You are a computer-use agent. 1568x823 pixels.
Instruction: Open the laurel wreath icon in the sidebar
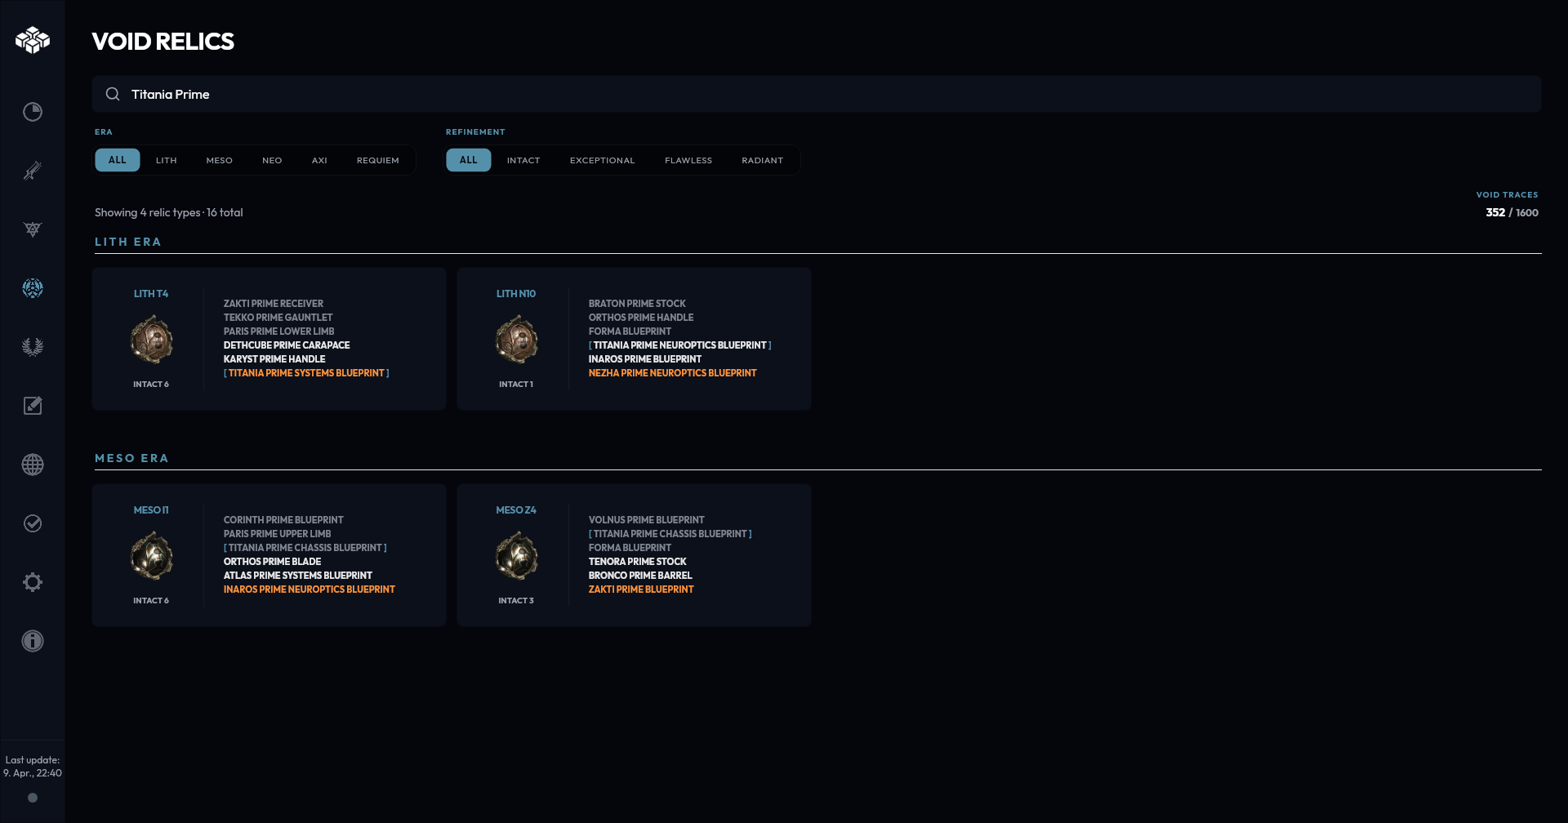(x=33, y=346)
